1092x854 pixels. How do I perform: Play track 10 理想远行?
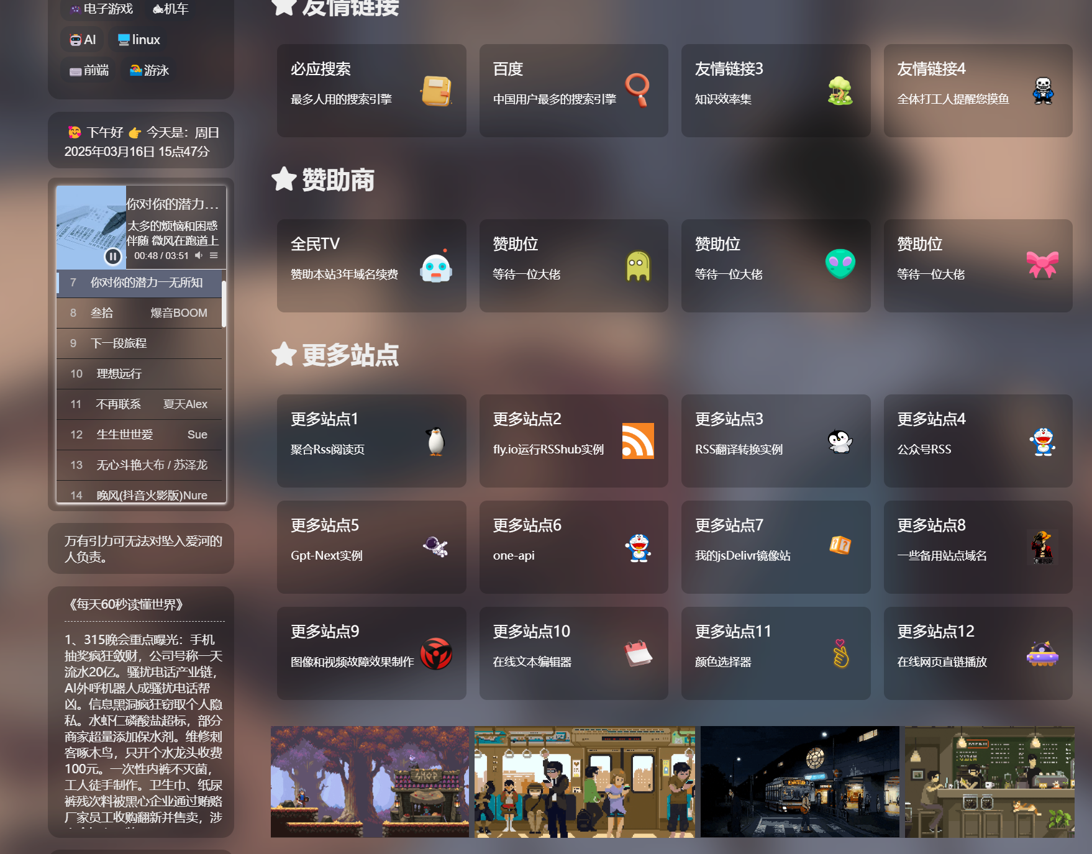[x=139, y=374]
